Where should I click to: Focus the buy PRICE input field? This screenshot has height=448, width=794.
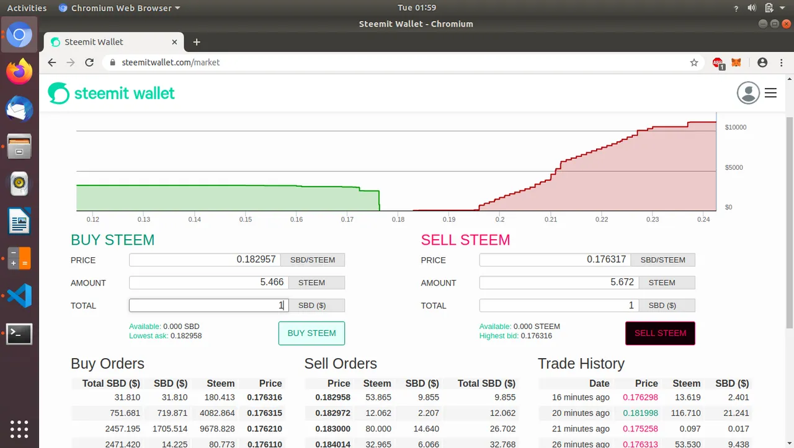[x=205, y=260]
